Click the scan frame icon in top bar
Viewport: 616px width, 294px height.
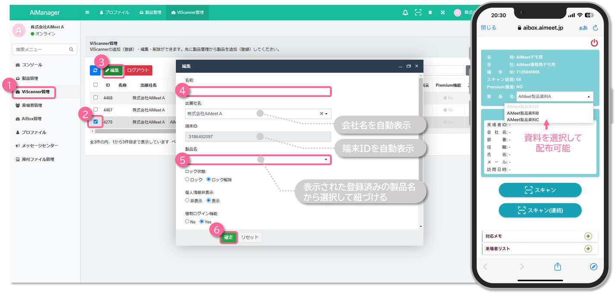coord(418,13)
